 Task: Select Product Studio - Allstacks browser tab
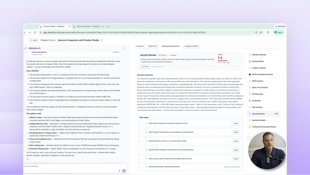click(55, 26)
